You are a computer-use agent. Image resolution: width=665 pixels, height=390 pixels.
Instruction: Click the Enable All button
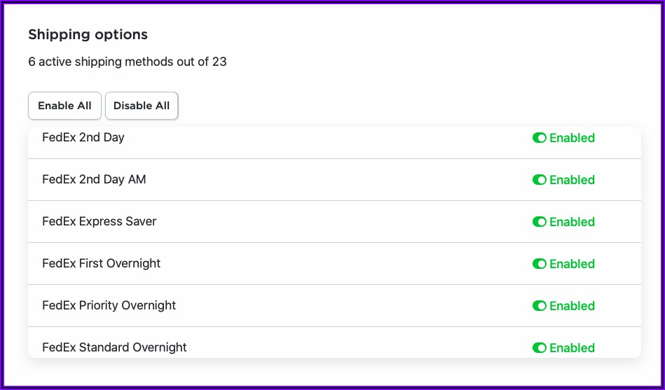pos(64,106)
